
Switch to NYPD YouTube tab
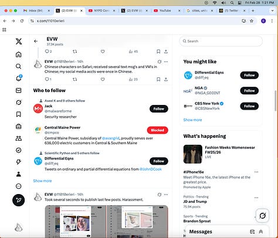tap(101, 11)
